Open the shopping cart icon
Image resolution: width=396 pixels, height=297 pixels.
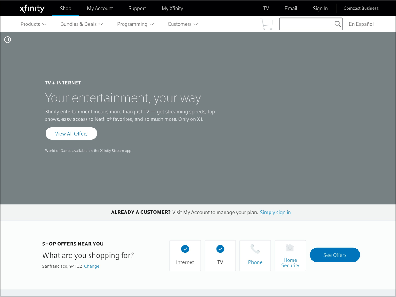click(267, 24)
